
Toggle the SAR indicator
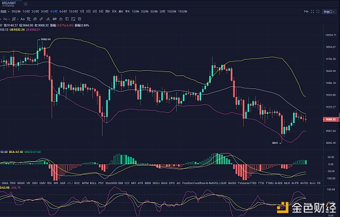click(x=63, y=183)
